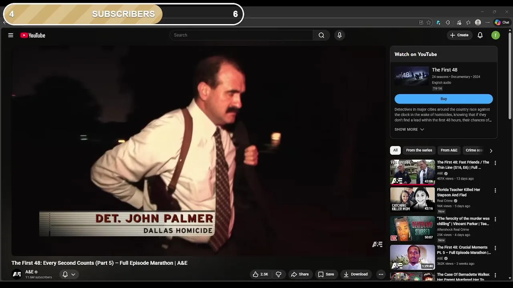This screenshot has width=513, height=288.
Task: Click the Create button
Action: coord(459,35)
